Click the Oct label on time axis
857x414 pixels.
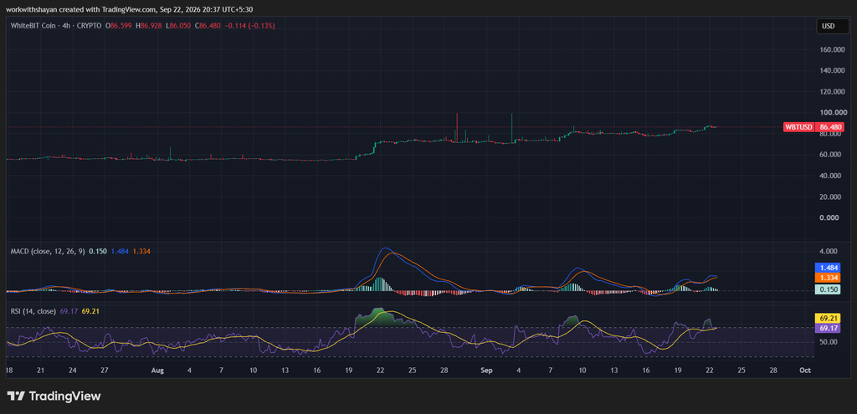(x=804, y=371)
